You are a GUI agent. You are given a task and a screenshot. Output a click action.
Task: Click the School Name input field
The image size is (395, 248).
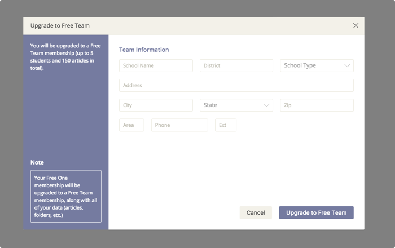pos(156,65)
